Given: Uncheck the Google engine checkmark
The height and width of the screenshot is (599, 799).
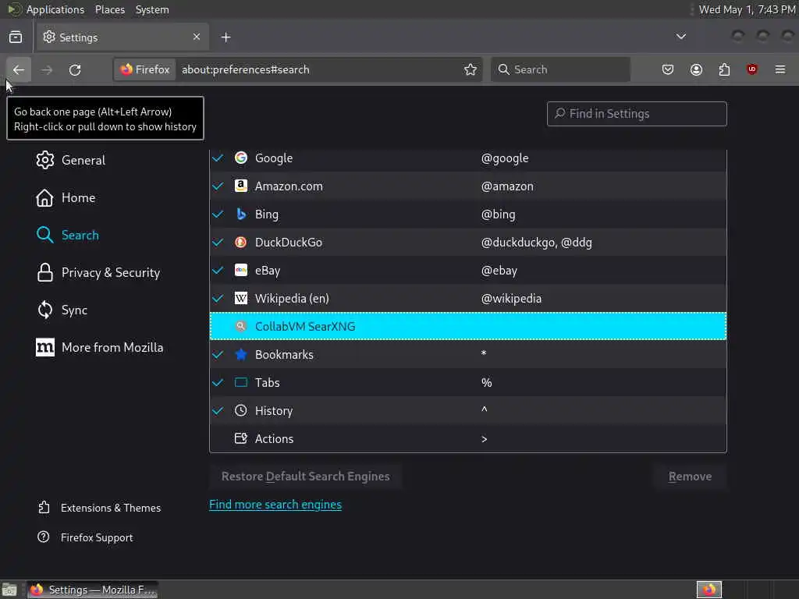Looking at the screenshot, I should (x=218, y=158).
